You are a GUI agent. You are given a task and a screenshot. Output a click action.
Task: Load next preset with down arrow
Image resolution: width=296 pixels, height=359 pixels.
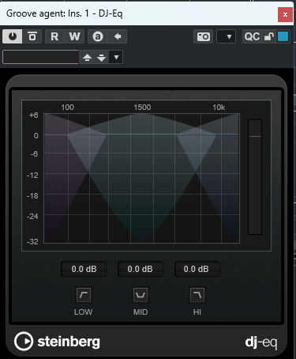point(101,57)
